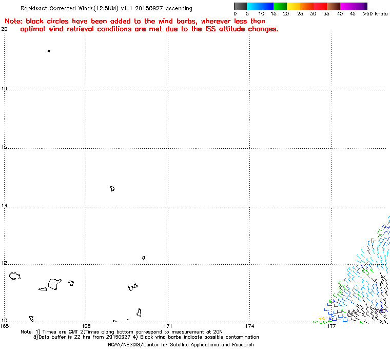
Task: Click the longitude label '174'
Action: (x=250, y=326)
